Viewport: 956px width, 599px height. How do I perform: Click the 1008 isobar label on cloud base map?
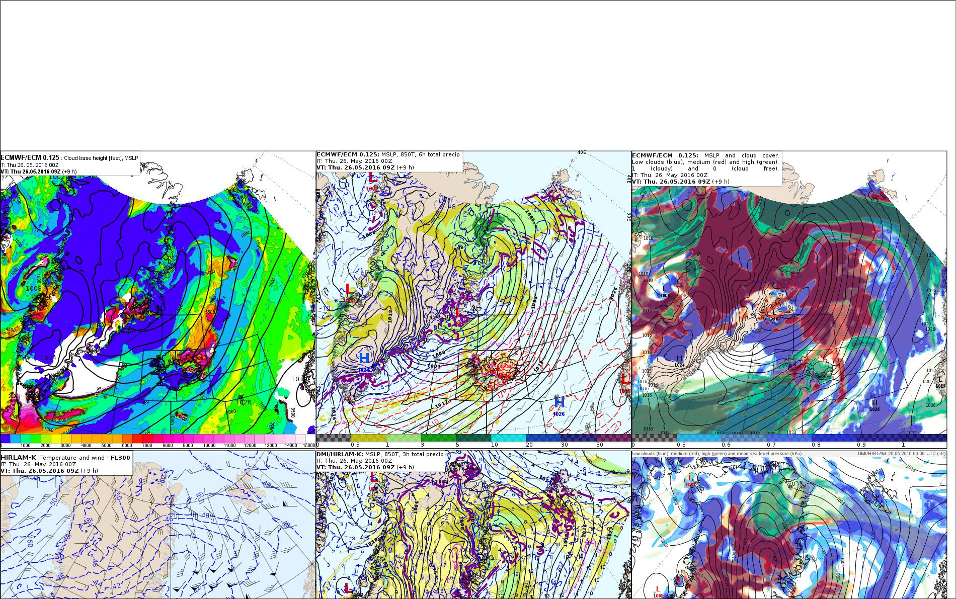point(34,288)
